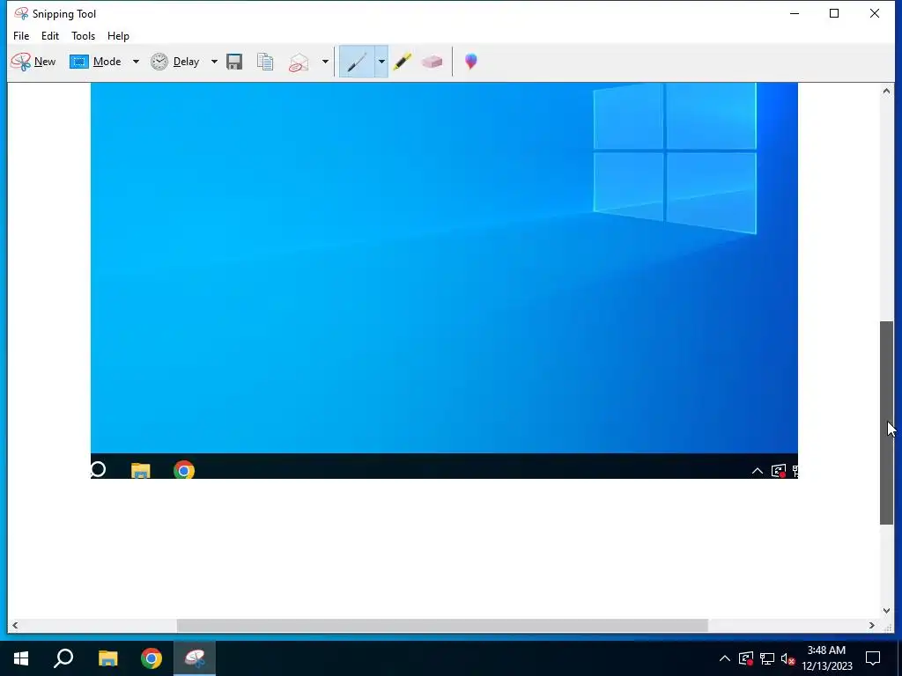Expand the Delay dropdown arrow
902x676 pixels.
click(x=214, y=62)
